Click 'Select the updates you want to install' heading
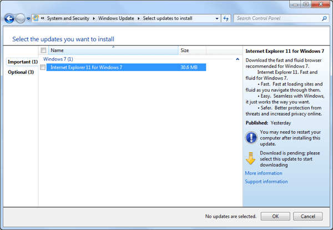 [63, 39]
